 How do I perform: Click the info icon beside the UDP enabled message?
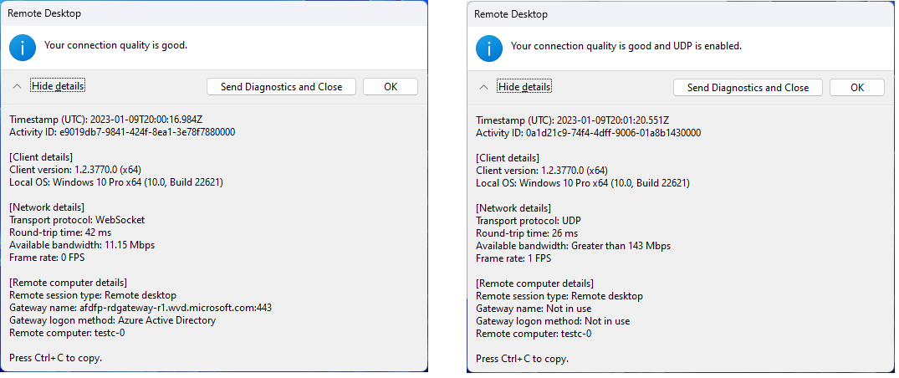489,49
